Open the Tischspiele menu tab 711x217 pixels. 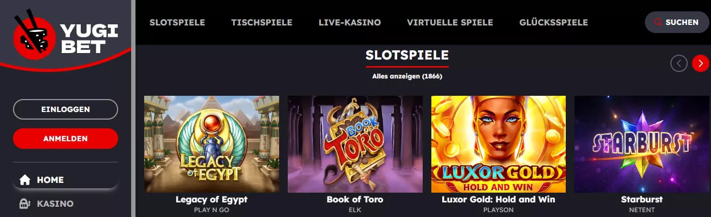pos(262,22)
